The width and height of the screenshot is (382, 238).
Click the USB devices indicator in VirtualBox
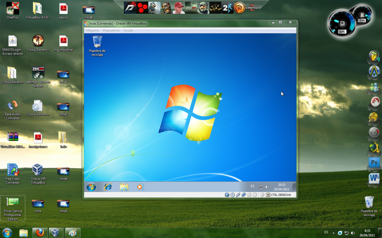[x=238, y=195]
